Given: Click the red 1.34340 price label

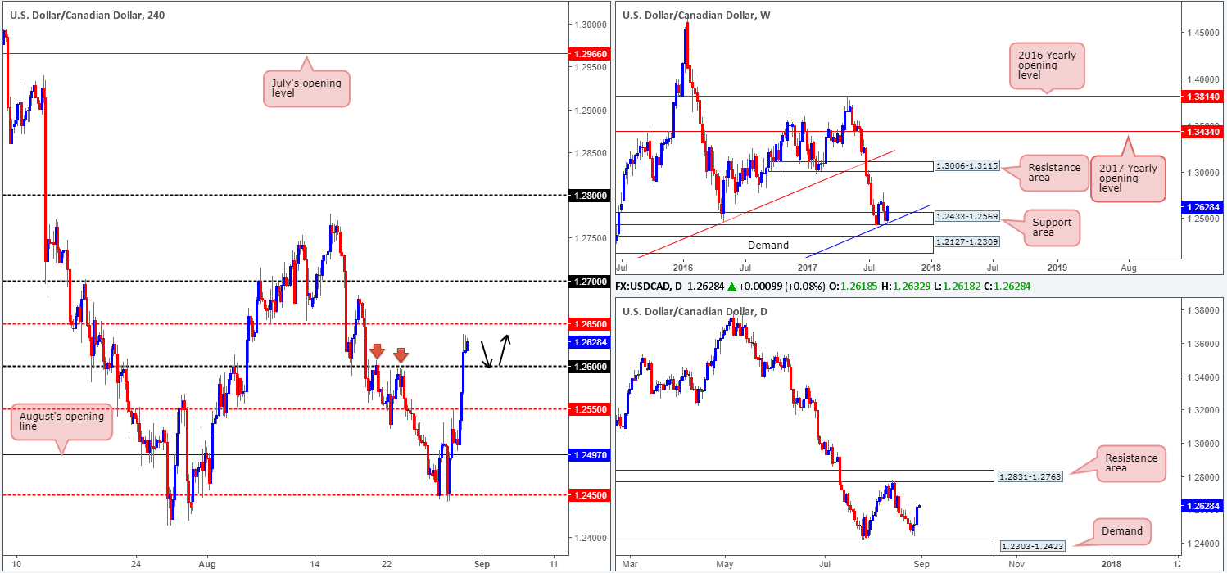Looking at the screenshot, I should click(x=1202, y=131).
